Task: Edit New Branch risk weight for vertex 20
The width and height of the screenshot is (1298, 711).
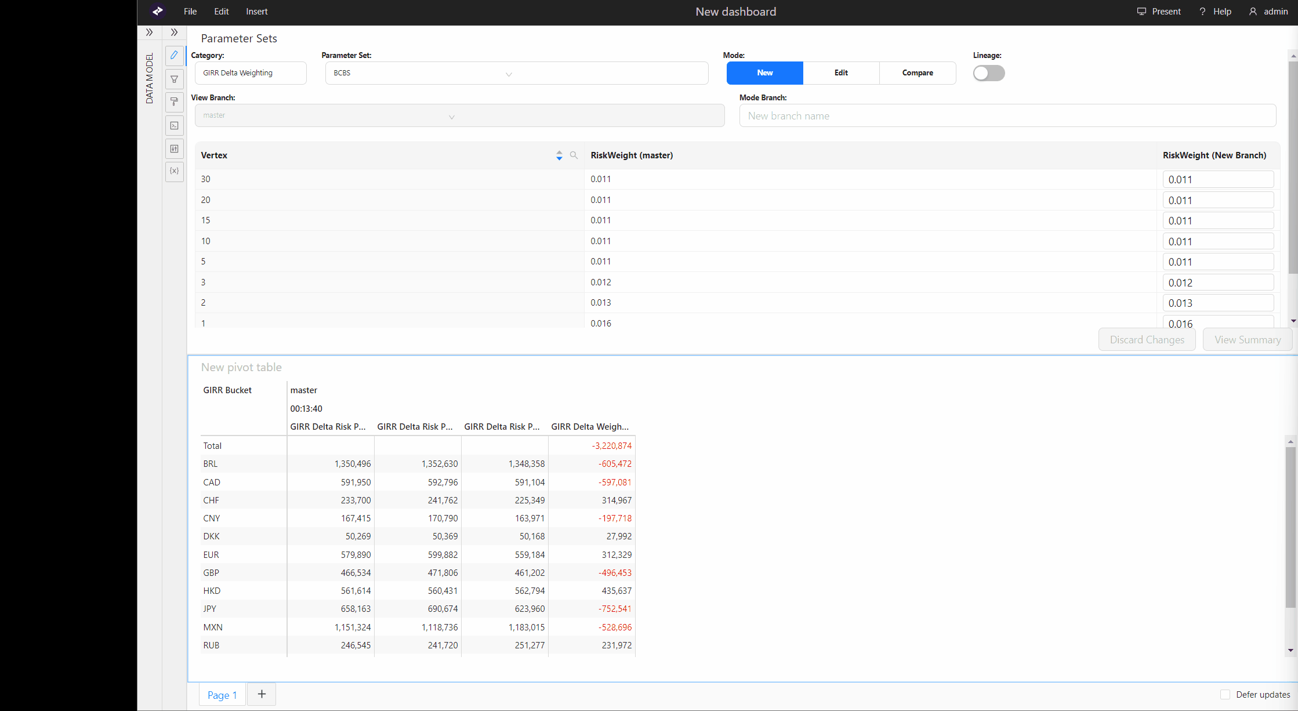Action: click(1218, 200)
